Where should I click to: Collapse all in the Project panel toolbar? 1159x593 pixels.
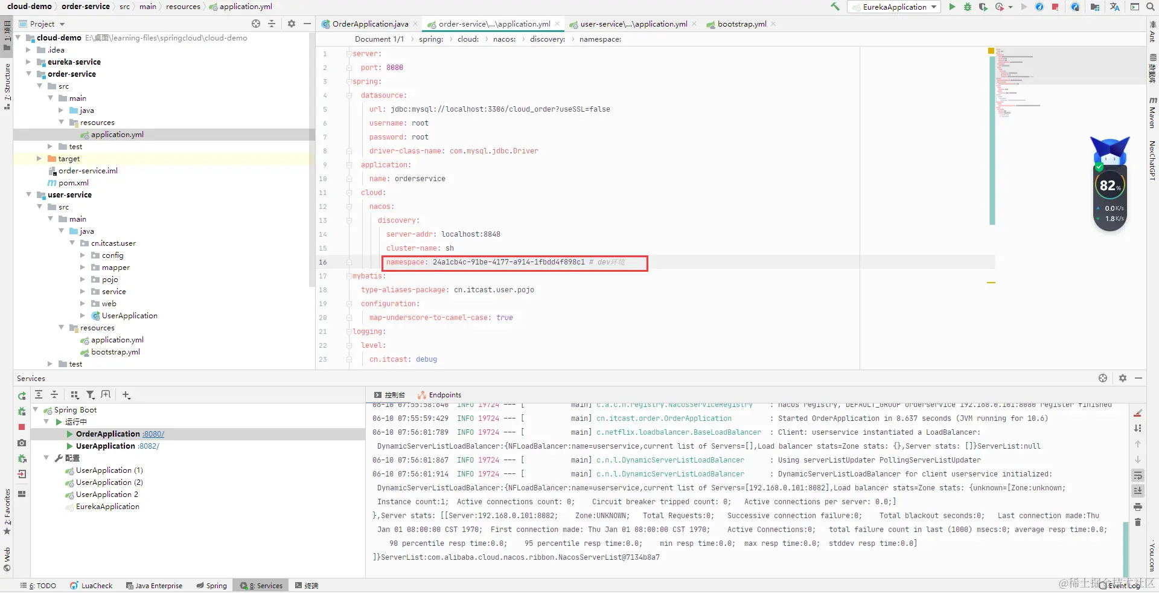[272, 24]
